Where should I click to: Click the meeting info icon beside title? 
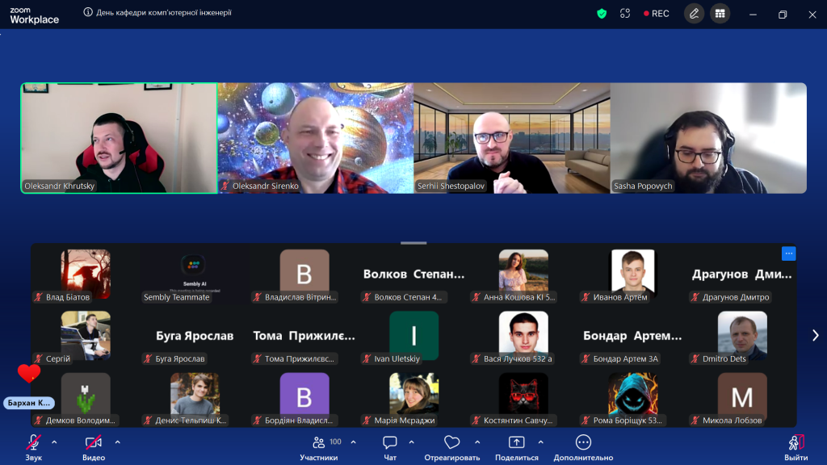click(88, 12)
